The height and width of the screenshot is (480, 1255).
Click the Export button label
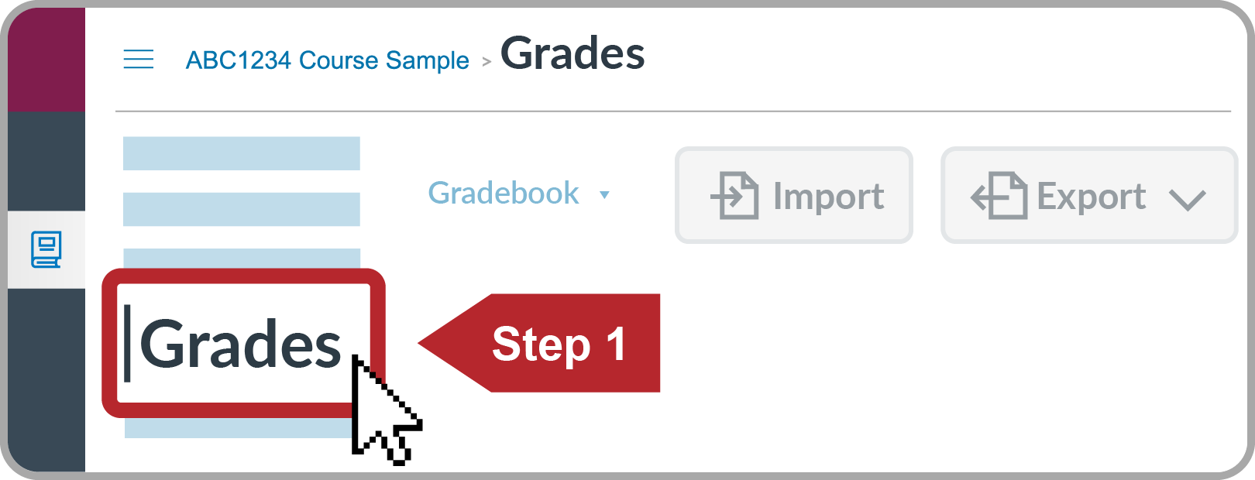pos(1092,196)
